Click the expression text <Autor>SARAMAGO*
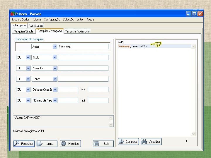This screenshot has height=158, width=211. coord(27,118)
